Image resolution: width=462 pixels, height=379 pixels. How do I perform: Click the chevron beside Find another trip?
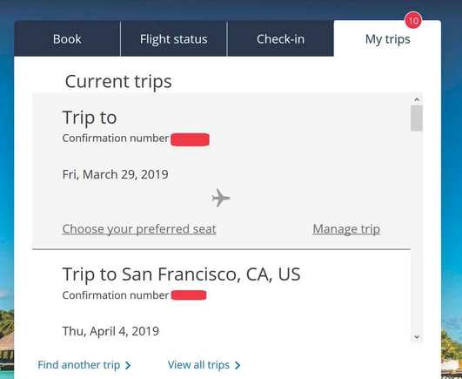[128, 365]
